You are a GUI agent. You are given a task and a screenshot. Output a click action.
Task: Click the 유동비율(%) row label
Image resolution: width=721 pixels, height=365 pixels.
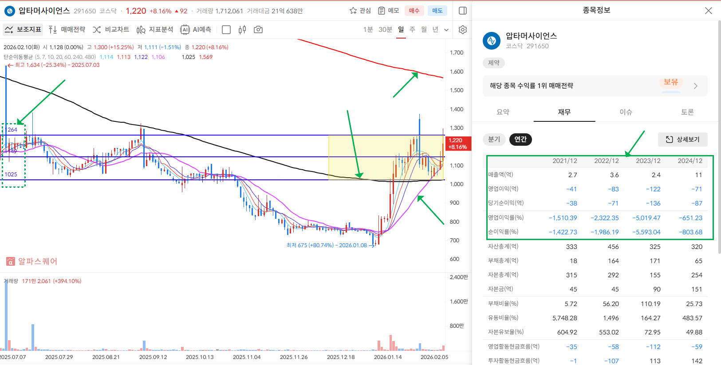pyautogui.click(x=503, y=318)
